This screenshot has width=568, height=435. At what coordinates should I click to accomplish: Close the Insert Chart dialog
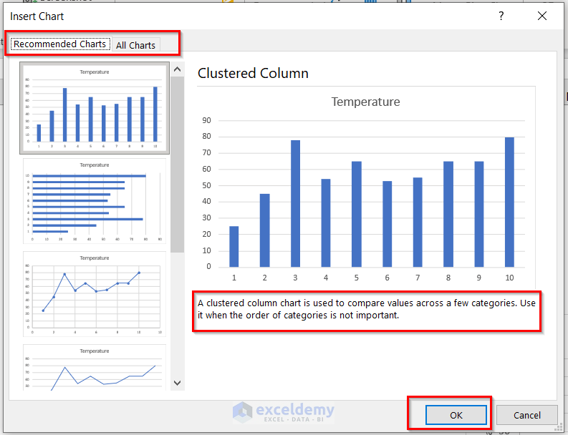coord(541,16)
